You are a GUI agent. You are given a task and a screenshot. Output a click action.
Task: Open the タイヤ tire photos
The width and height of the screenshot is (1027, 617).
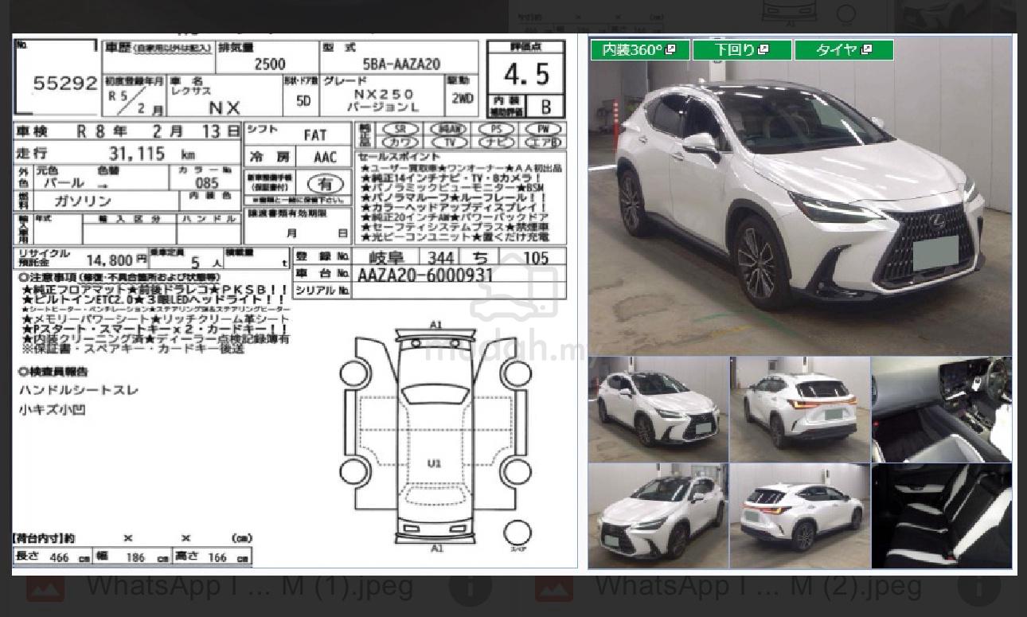click(x=844, y=50)
